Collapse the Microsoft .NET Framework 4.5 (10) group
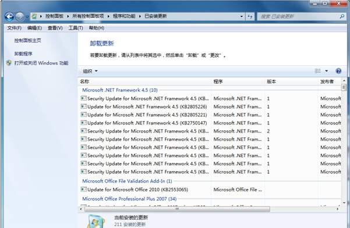This screenshot has width=350, height=228. (120, 90)
